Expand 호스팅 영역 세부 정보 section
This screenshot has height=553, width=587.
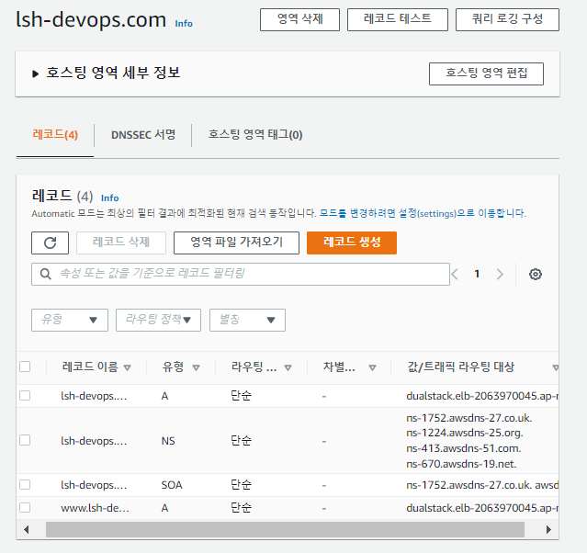click(35, 73)
